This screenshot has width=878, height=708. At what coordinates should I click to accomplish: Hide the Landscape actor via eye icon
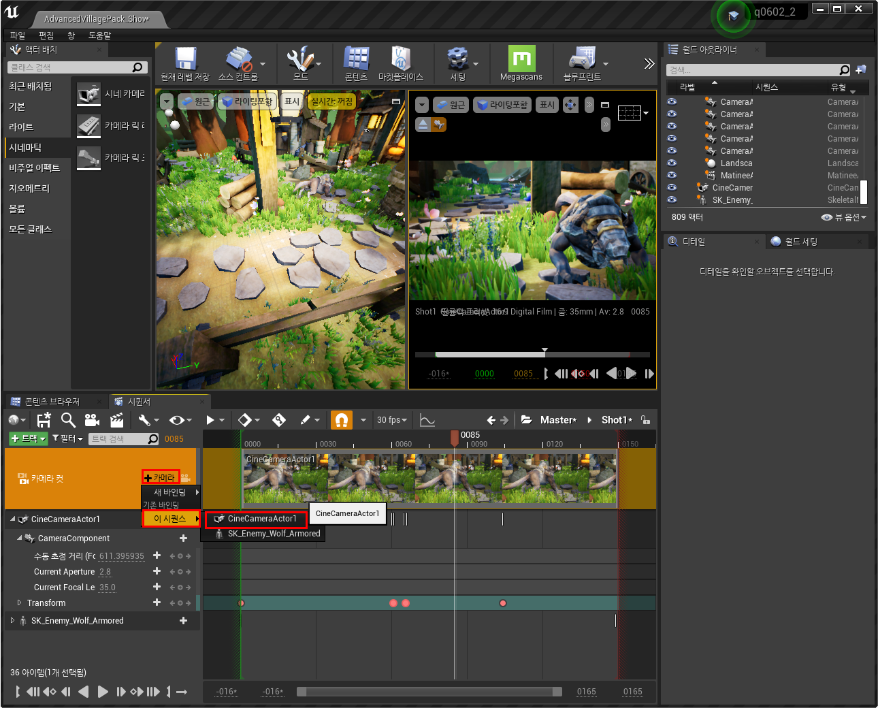[x=672, y=163]
